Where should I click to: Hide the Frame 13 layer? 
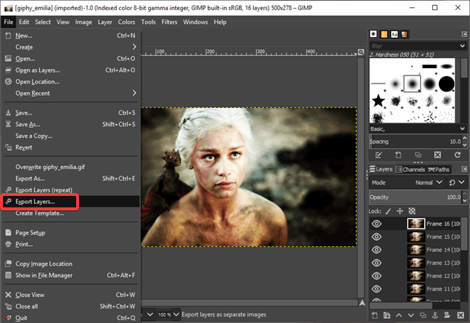[x=376, y=263]
